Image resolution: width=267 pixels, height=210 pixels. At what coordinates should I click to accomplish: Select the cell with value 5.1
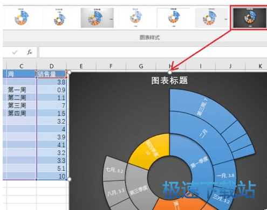52,169
